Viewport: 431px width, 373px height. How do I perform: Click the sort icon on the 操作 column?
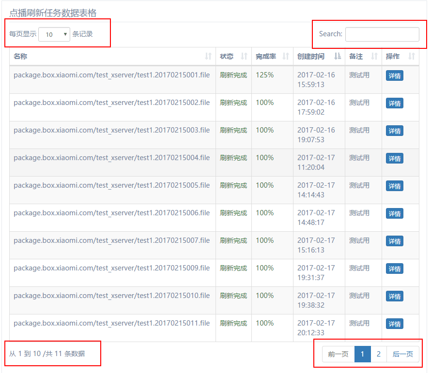click(x=411, y=56)
